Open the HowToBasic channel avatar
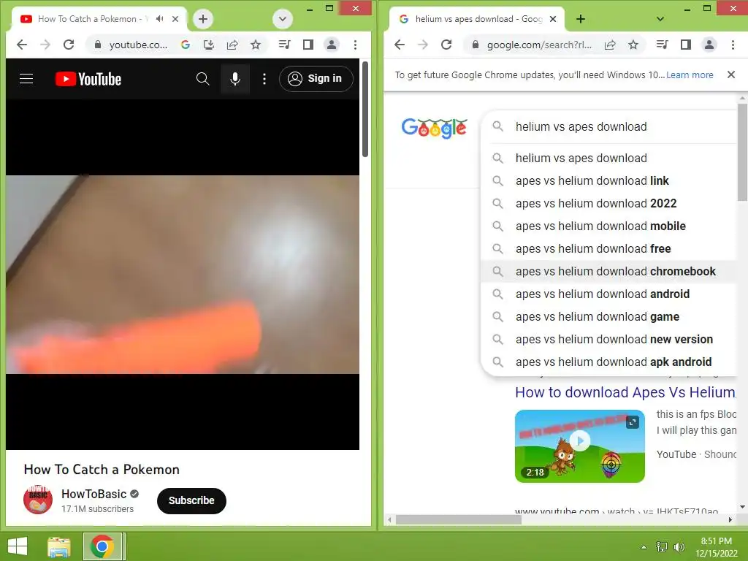748x561 pixels. 38,500
